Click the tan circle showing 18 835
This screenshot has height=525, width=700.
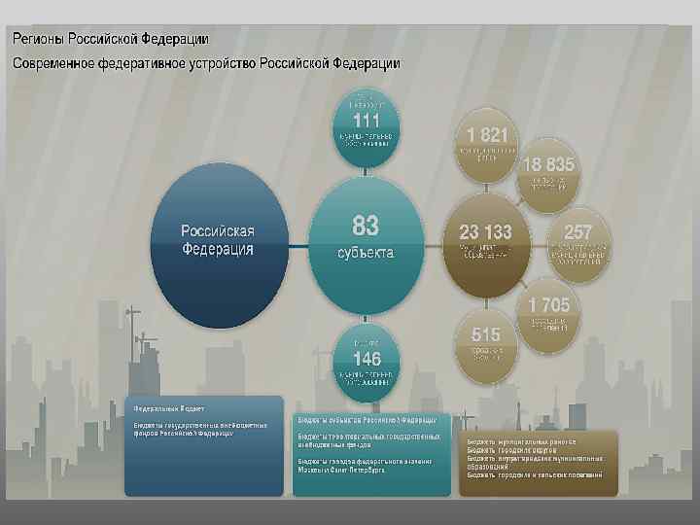(548, 176)
